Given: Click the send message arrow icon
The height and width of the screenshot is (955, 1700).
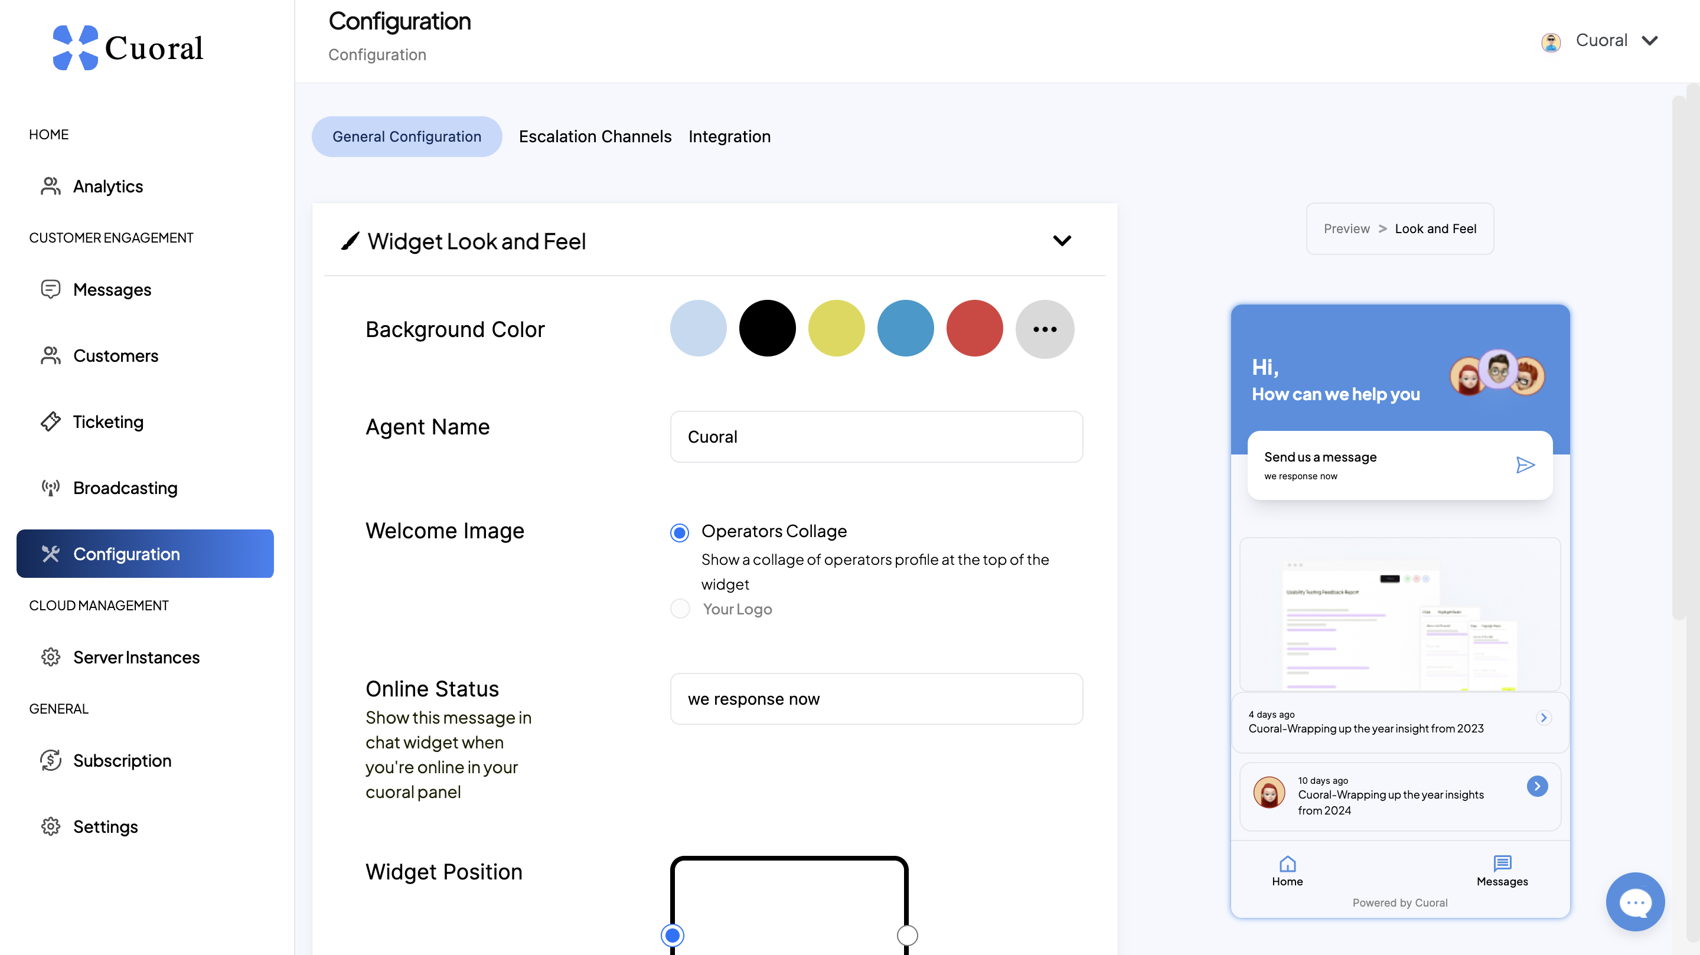Looking at the screenshot, I should click(x=1525, y=465).
